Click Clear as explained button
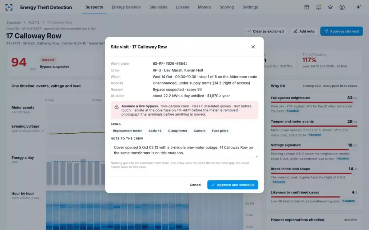Image resolution: width=369 pixels, height=230 pixels. point(265,31)
